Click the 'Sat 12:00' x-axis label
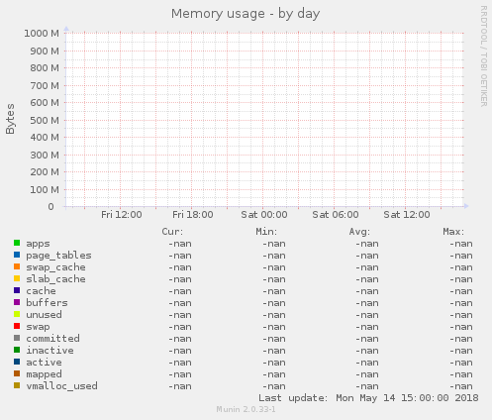The width and height of the screenshot is (492, 420). (x=407, y=215)
